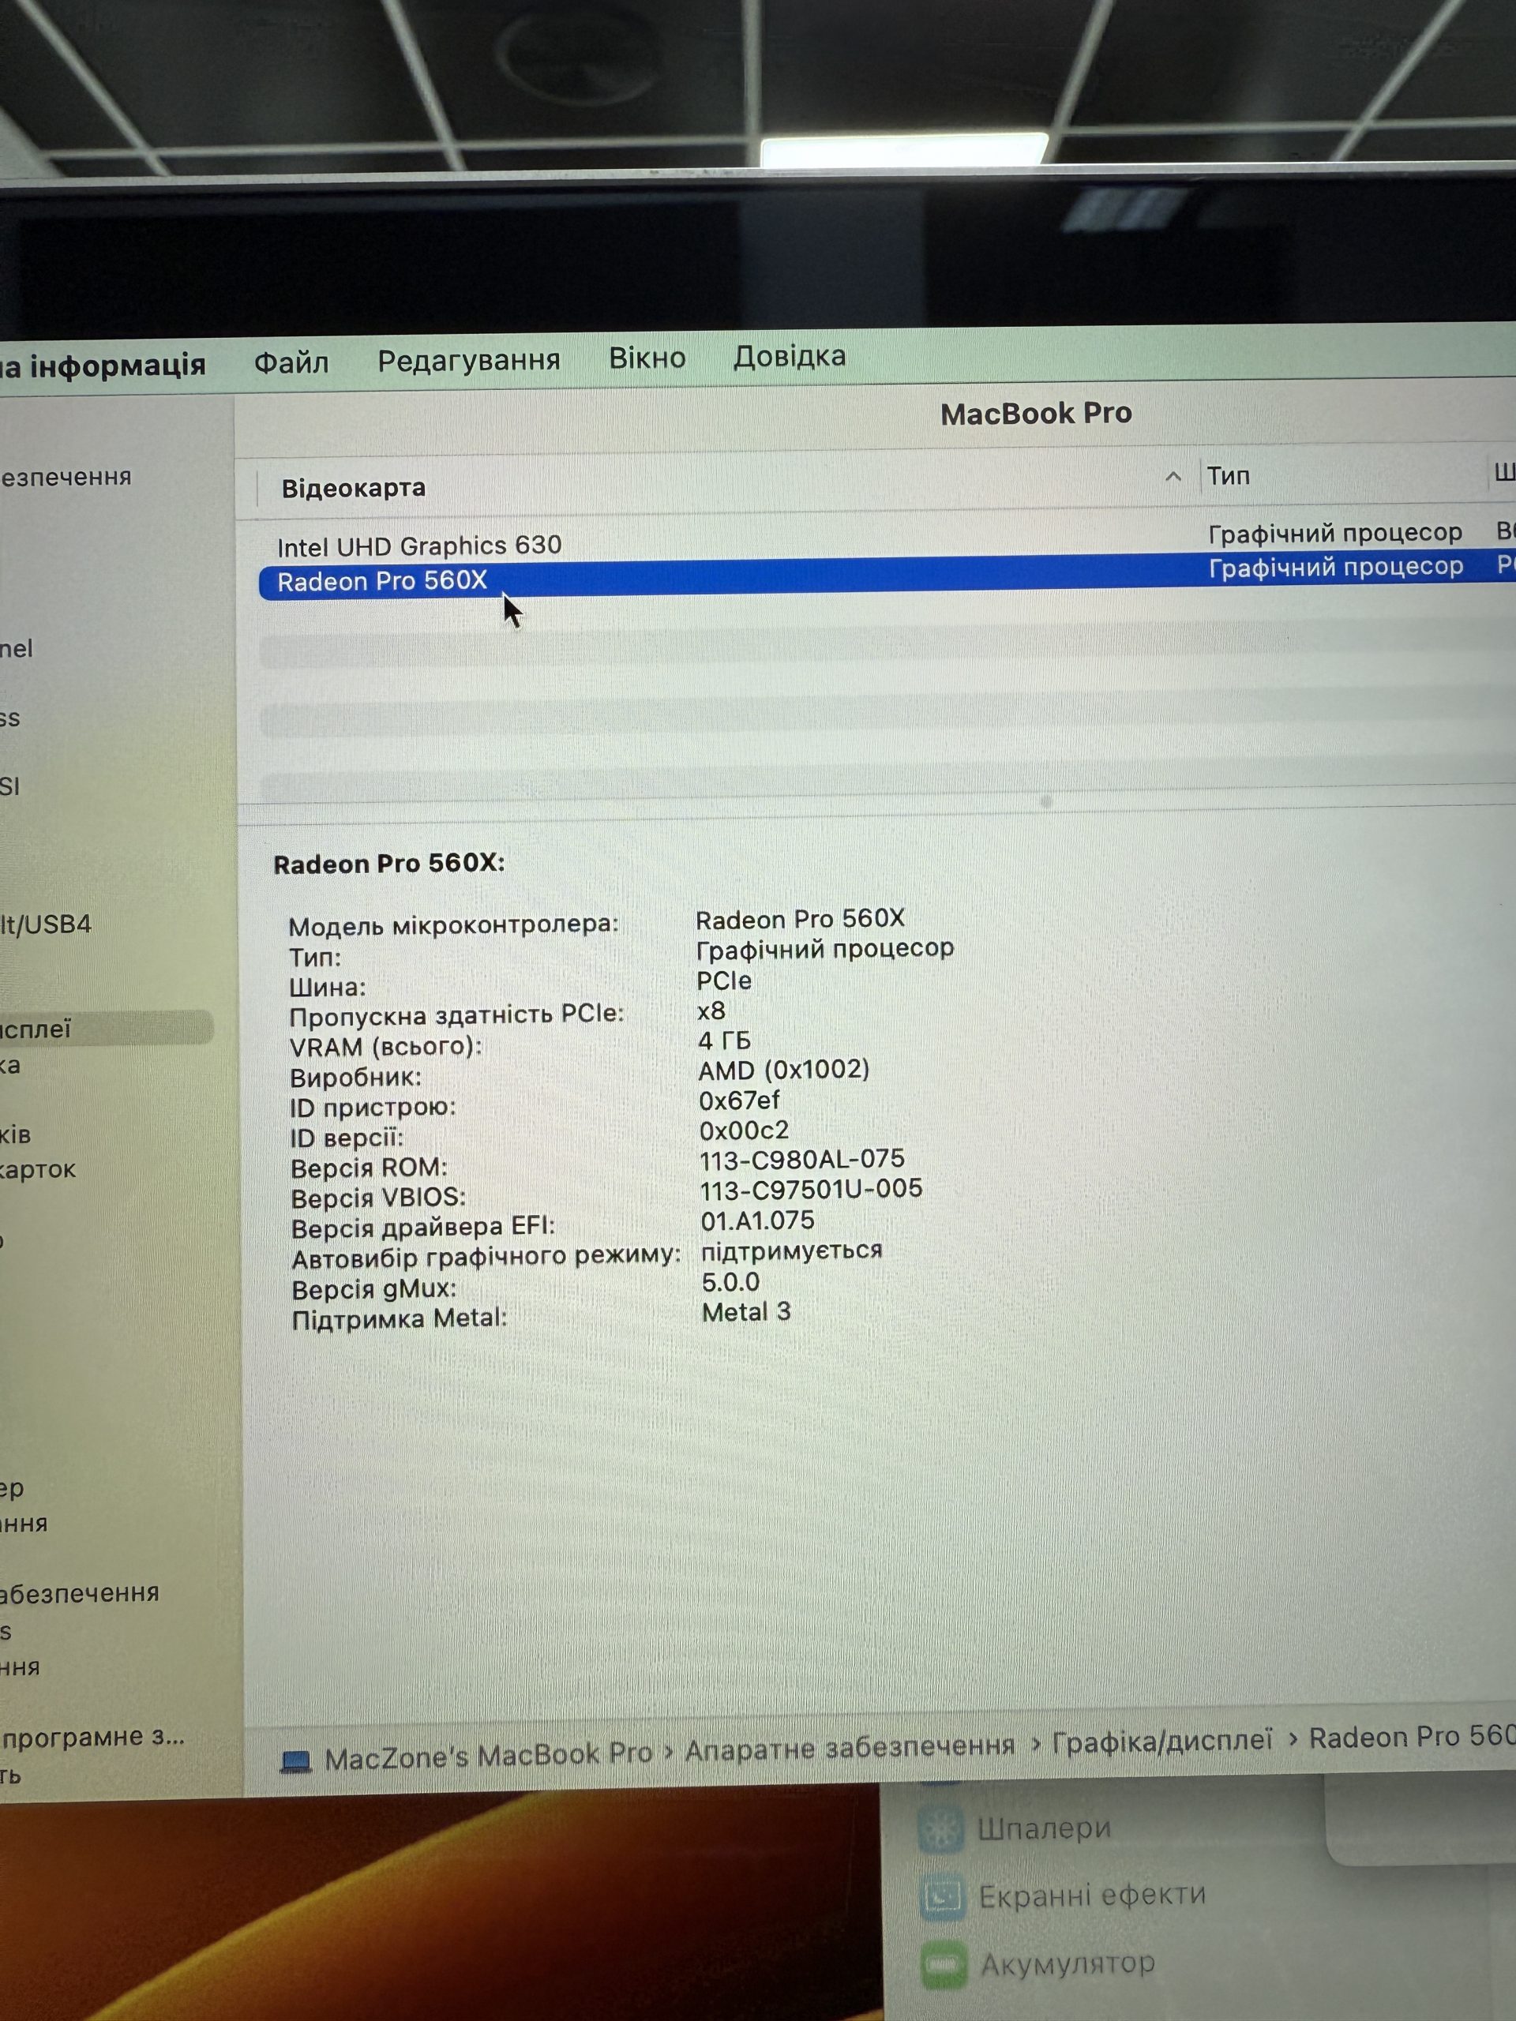Open the Довідка menu
Screen dimensions: 1516x2021
[790, 355]
